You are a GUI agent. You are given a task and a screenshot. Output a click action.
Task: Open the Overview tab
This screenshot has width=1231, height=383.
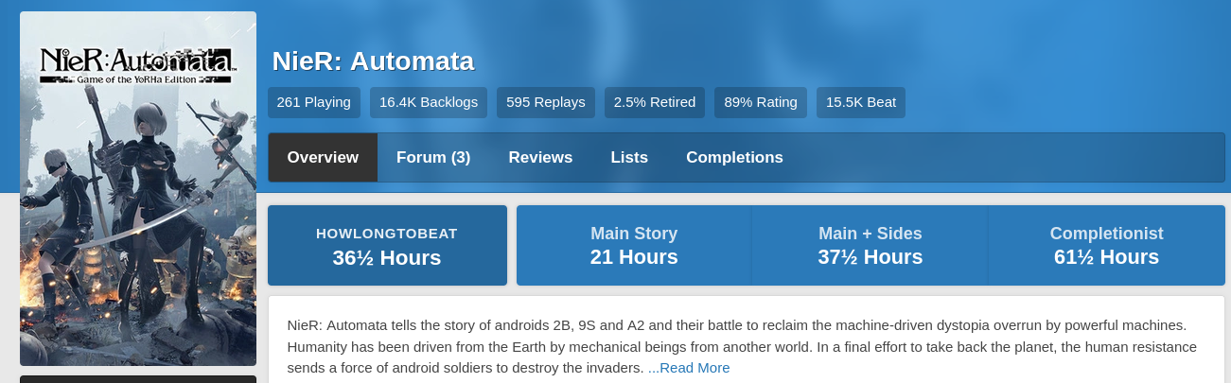pos(323,157)
